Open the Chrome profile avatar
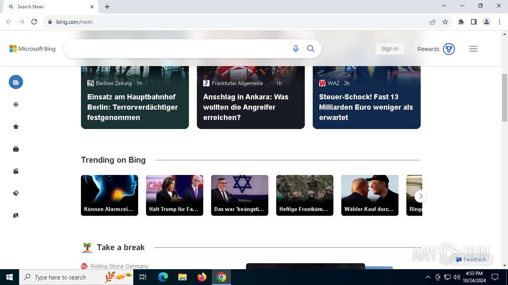508x285 pixels. [x=487, y=22]
